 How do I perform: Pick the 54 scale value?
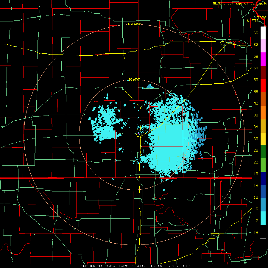[256, 68]
